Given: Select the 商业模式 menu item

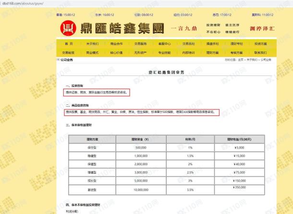Looking at the screenshot, I should tap(92, 53).
